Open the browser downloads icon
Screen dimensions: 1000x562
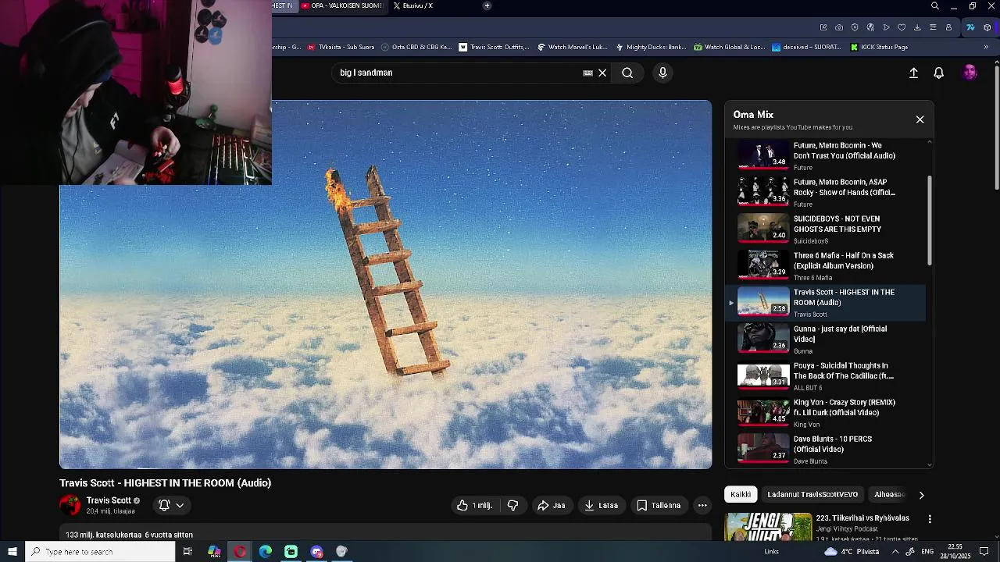coord(917,27)
